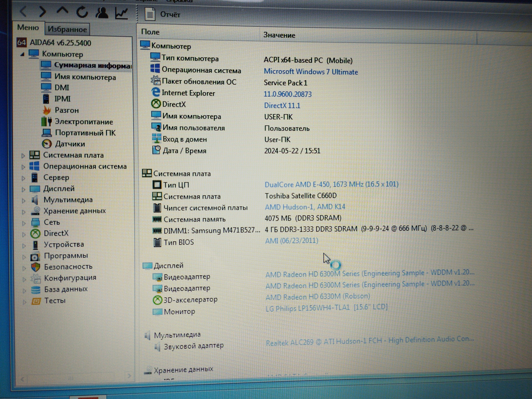Click the Тип ЦП processor icon
532x399 pixels.
pyautogui.click(x=157, y=185)
